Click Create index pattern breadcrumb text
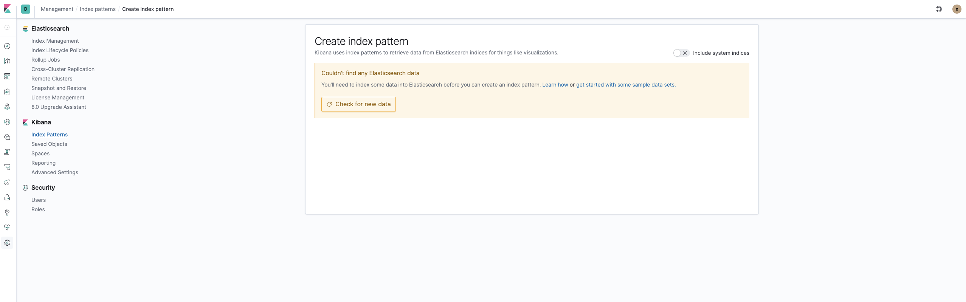This screenshot has height=302, width=966. coord(148,9)
